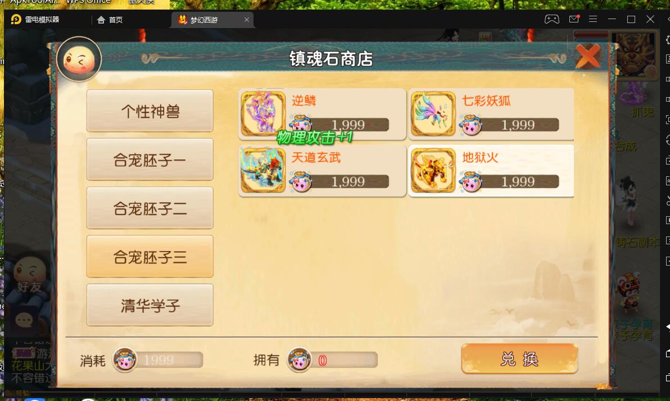Open the emulator mail notification icon
The height and width of the screenshot is (401, 670).
point(574,19)
